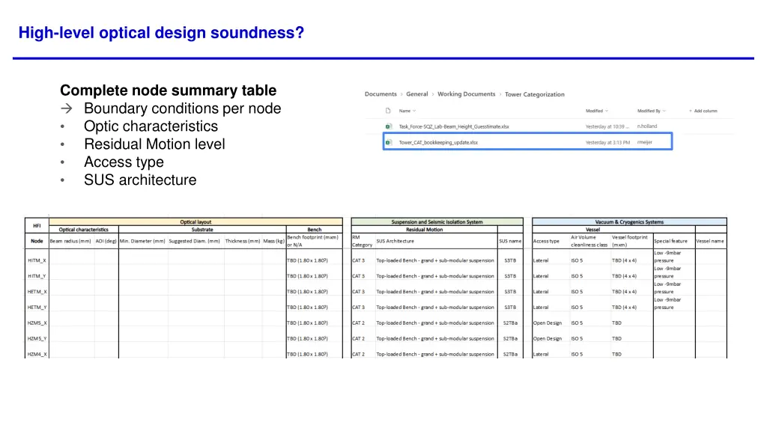
Task: Click the 'SUS Architecture' column header
Action: pos(435,241)
